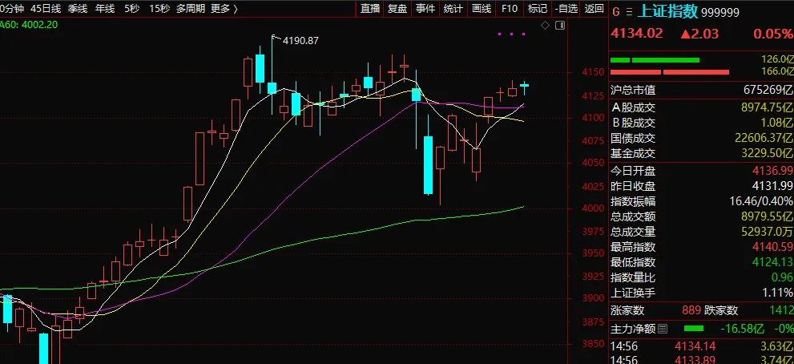Click the 标记 mark button
The image size is (794, 364).
(x=538, y=9)
